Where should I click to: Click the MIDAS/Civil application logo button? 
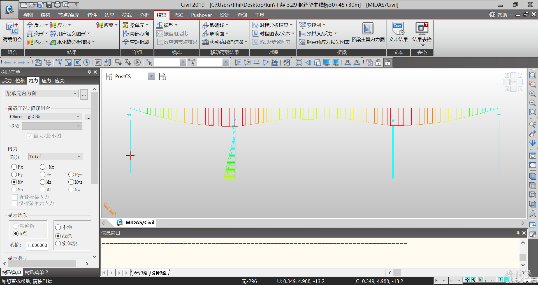9,10
